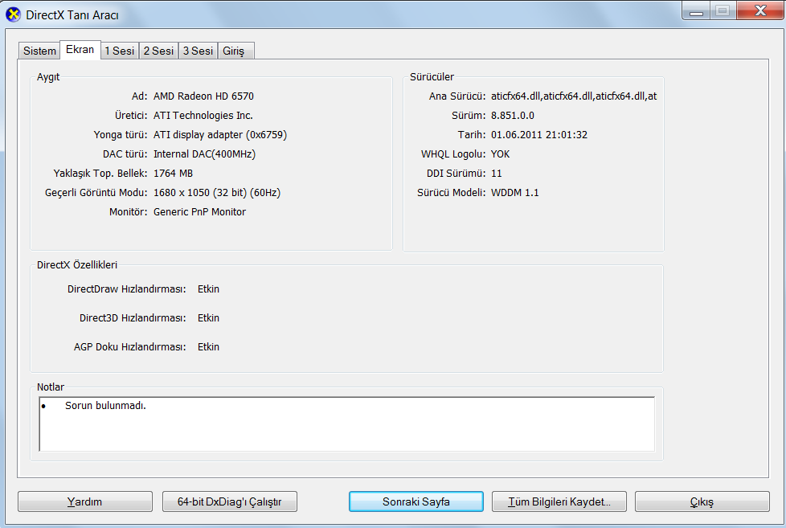Click monitor value Generic PnP Monitor
This screenshot has height=528, width=786.
click(199, 211)
